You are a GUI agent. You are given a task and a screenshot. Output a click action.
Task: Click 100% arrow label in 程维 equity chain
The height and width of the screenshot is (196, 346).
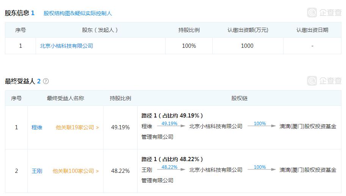pyautogui.click(x=260, y=124)
